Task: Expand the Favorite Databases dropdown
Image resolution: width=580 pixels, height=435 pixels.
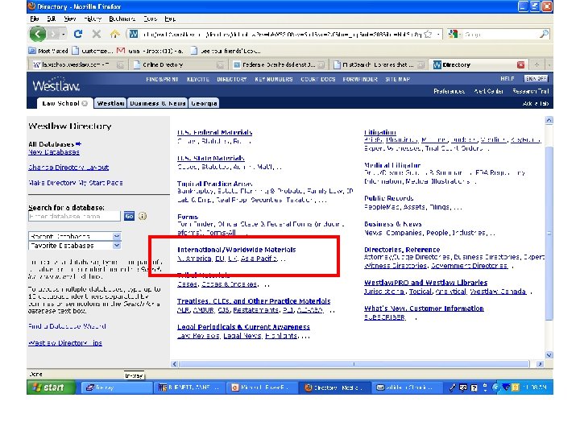Action: [117, 245]
